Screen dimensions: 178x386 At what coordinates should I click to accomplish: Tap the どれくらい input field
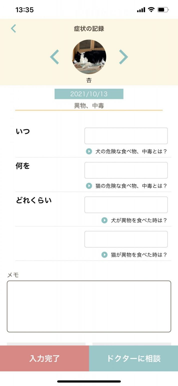(x=126, y=205)
